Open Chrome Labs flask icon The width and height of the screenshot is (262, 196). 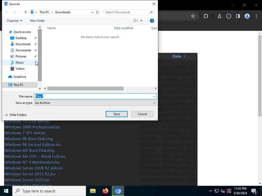coord(219,16)
